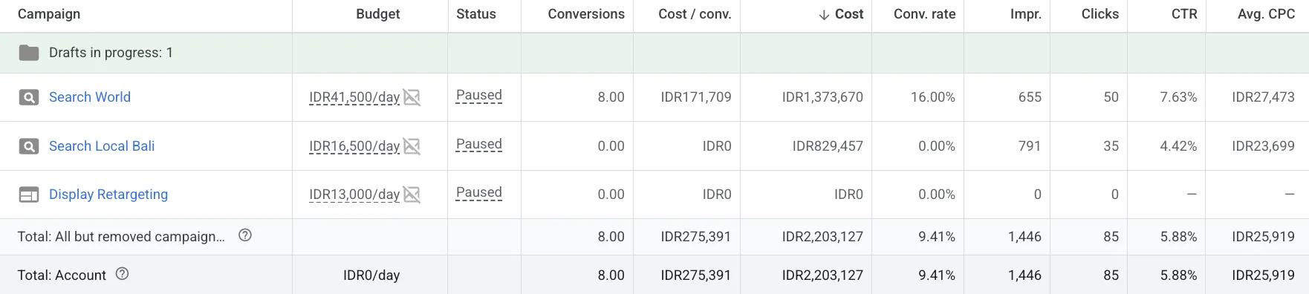Open the Drafts in progress folder icon
1309x294 pixels.
(x=29, y=53)
